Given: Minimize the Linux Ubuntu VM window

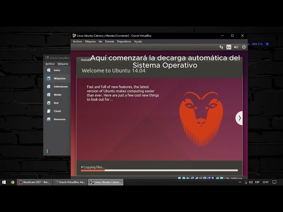Looking at the screenshot, I should click(x=222, y=35).
